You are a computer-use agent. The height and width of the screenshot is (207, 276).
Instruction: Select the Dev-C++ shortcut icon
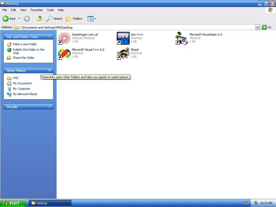[x=123, y=38]
